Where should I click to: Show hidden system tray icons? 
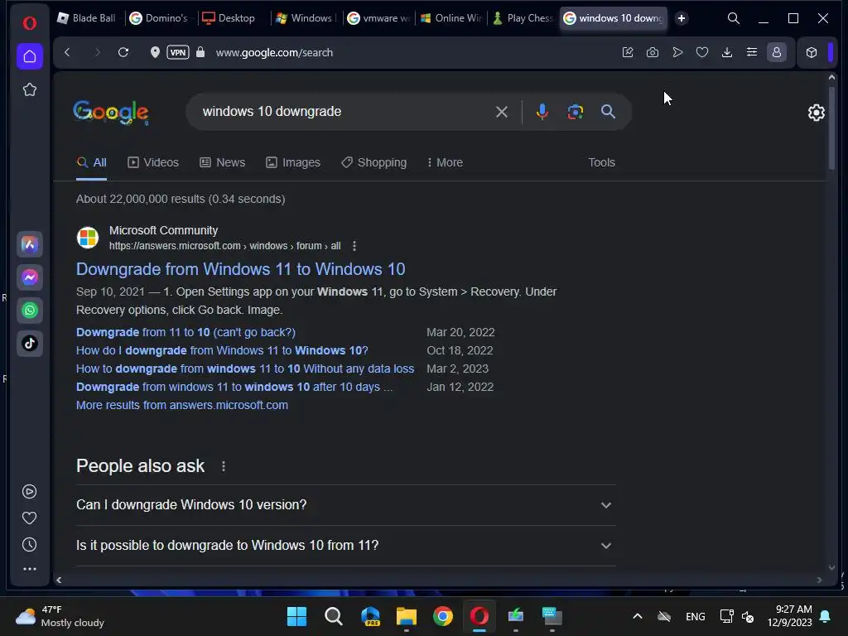pos(638,616)
